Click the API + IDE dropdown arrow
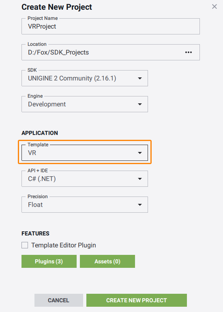This screenshot has height=312, width=223. click(x=140, y=179)
